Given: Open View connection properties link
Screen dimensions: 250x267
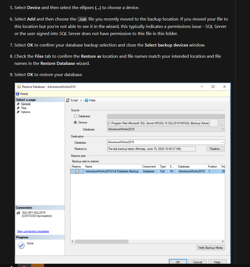Looking at the screenshot, I should pyautogui.click(x=33, y=231).
